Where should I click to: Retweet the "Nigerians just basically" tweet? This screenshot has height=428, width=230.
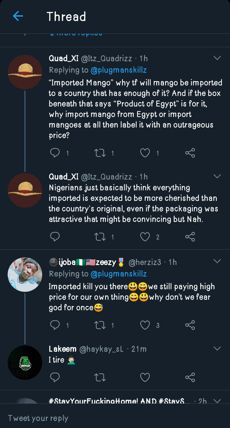(100, 237)
